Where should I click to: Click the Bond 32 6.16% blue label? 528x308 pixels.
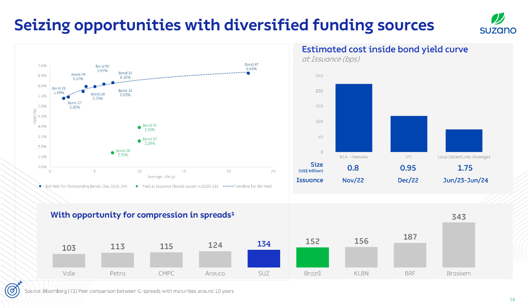click(125, 75)
